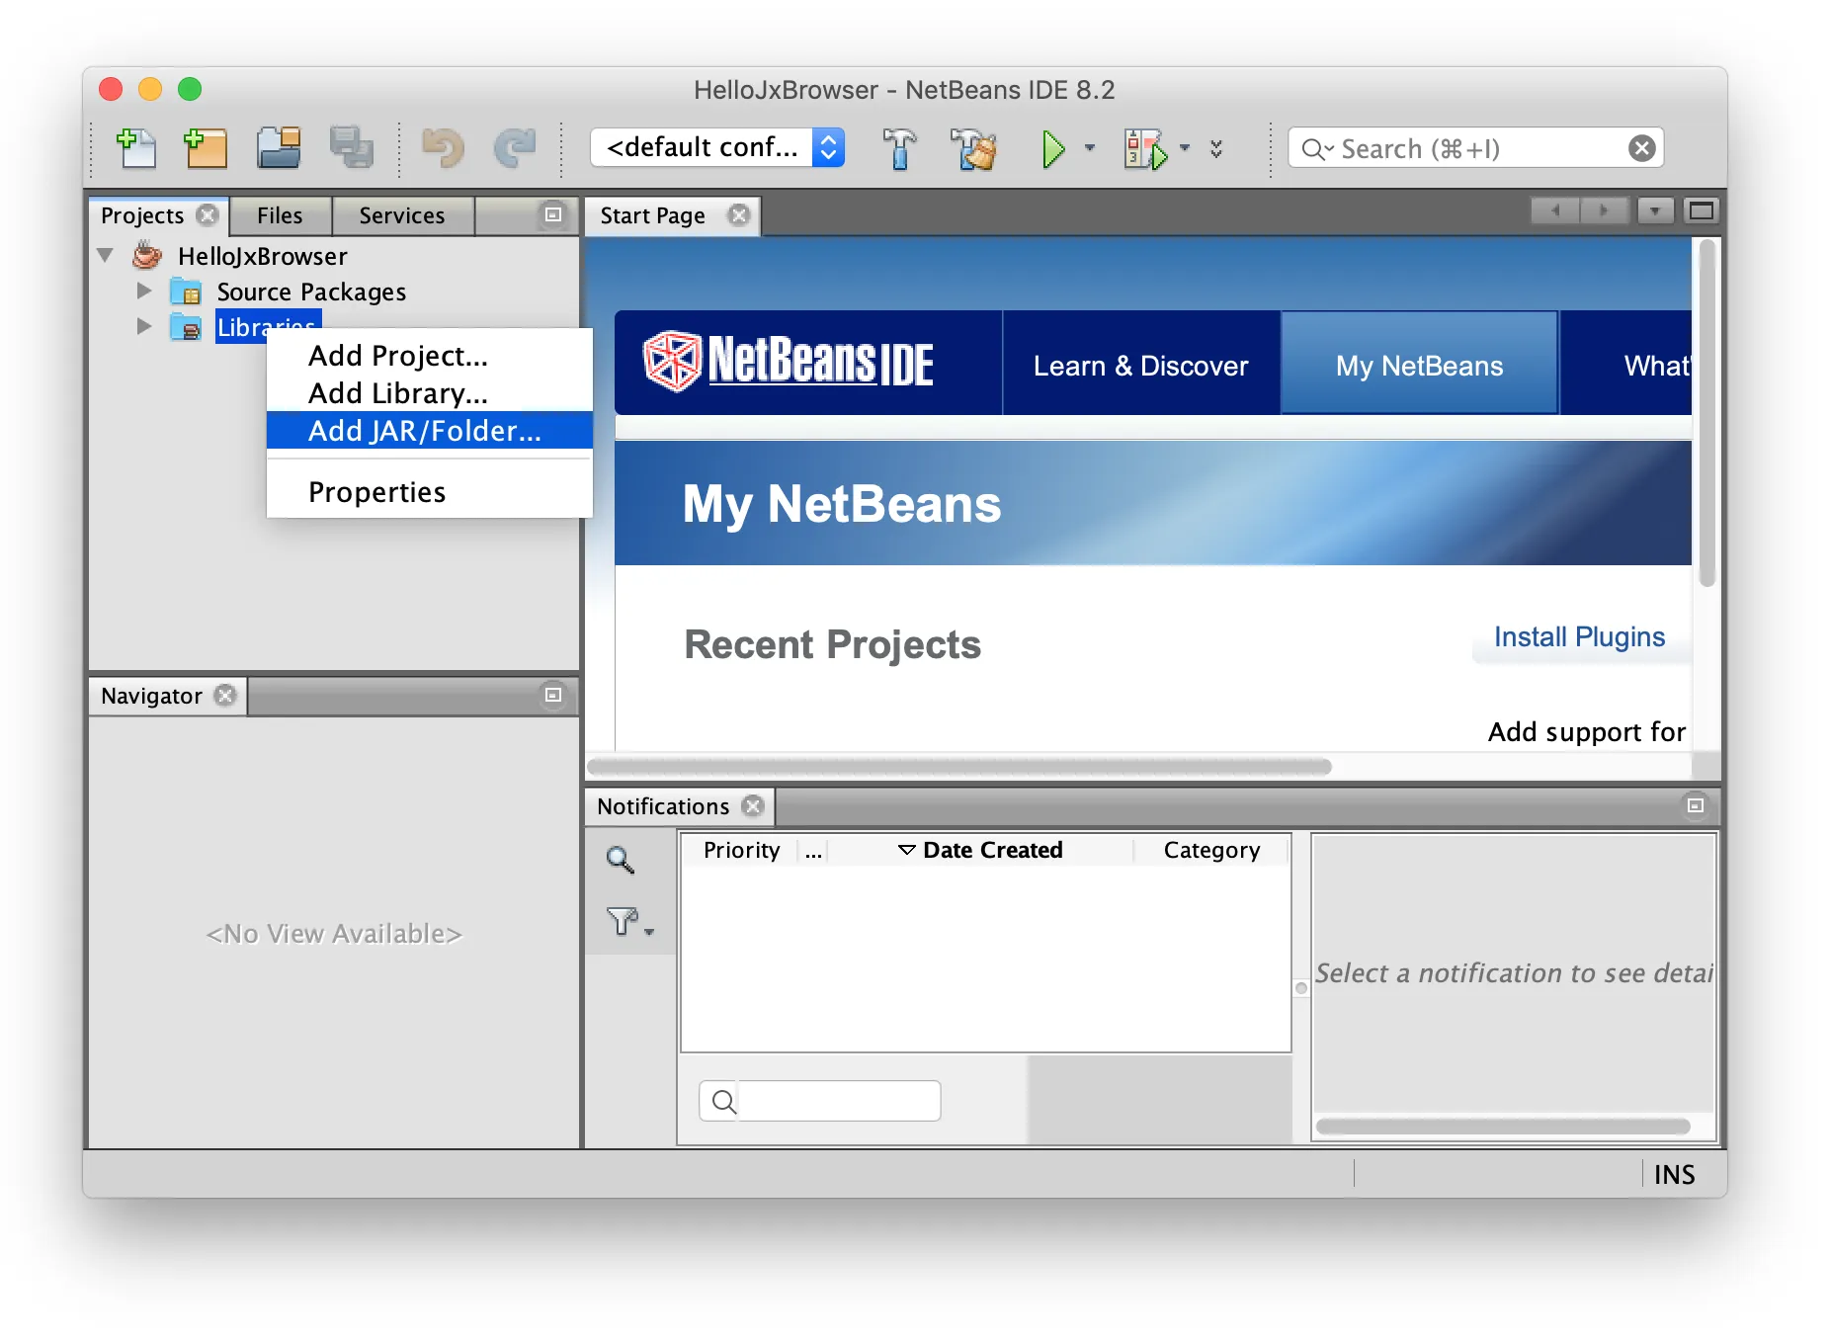Sort notifications by Priority column

click(741, 850)
